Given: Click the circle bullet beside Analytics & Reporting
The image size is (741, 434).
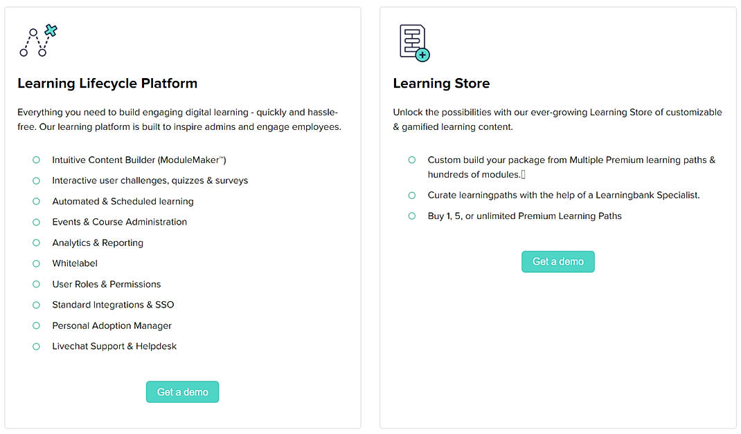Looking at the screenshot, I should point(36,243).
